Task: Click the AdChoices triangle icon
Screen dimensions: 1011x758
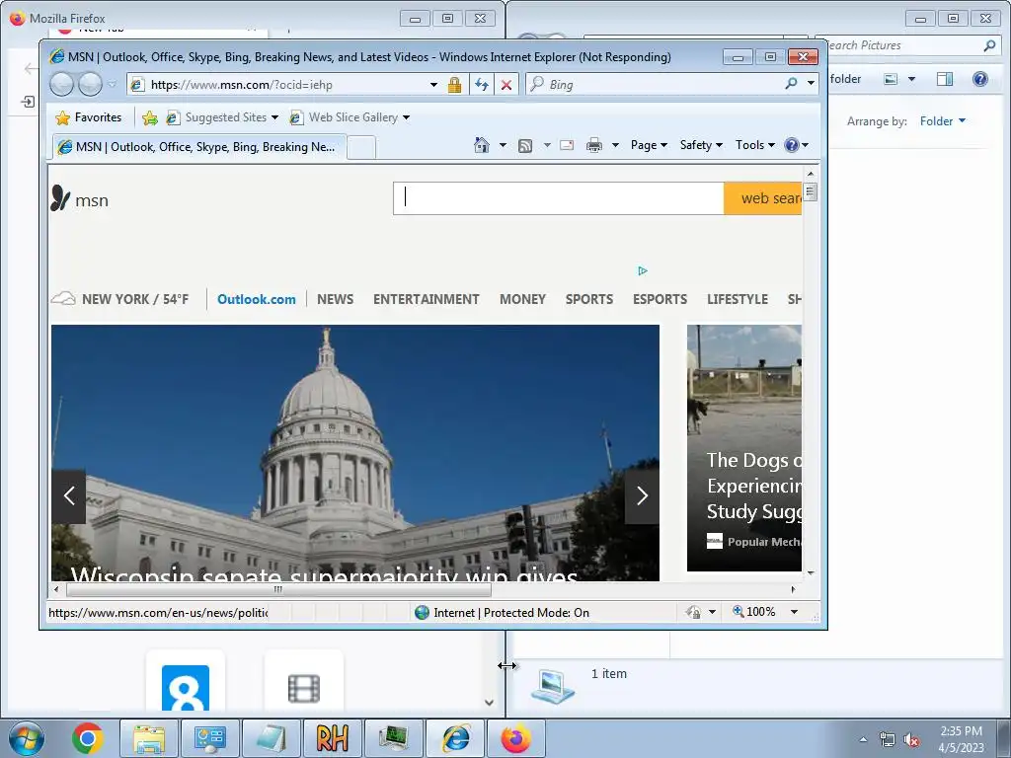Action: (642, 270)
